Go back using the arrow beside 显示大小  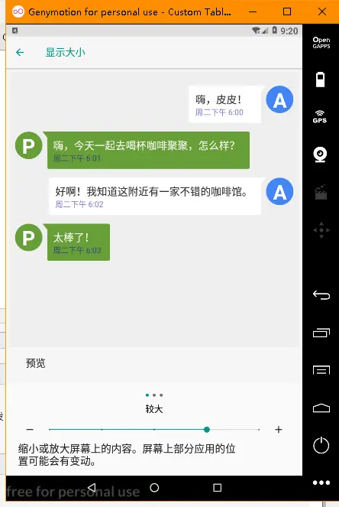(20, 52)
